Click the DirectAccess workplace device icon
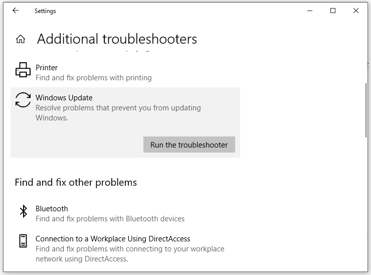The image size is (371, 275). coord(23,241)
